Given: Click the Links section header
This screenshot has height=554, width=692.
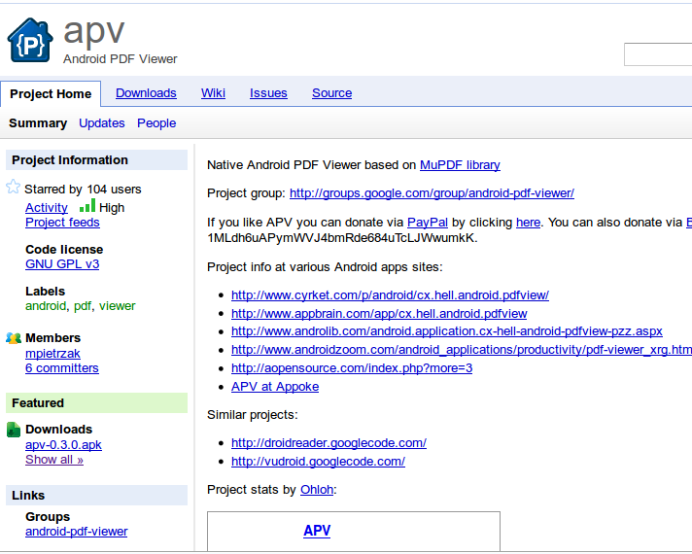Looking at the screenshot, I should 96,496.
